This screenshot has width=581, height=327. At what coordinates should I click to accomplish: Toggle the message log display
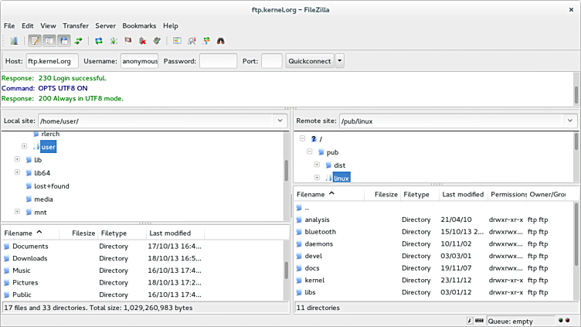35,41
